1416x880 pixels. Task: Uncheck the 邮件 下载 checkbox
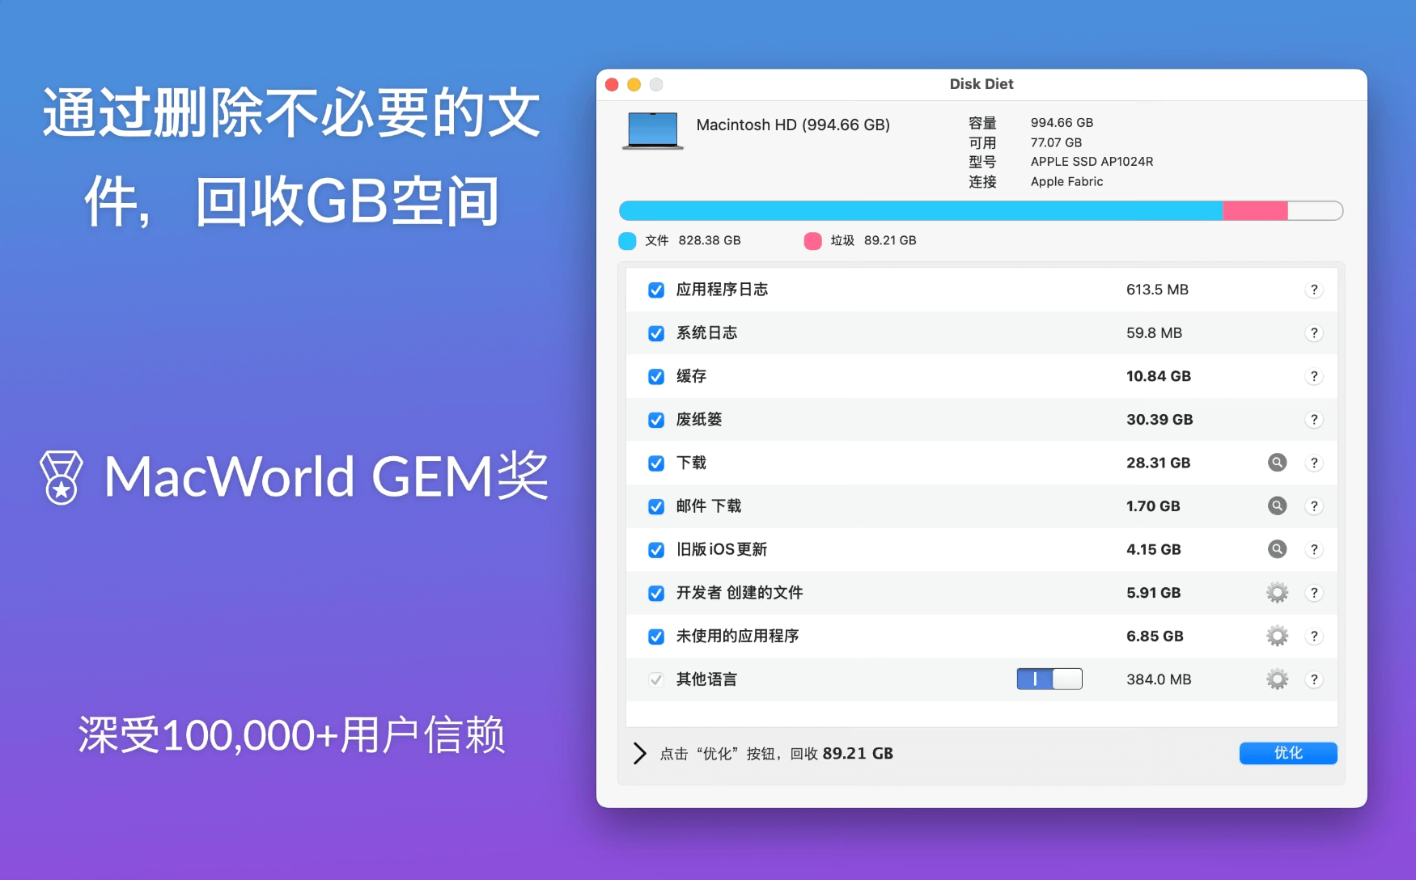click(656, 506)
